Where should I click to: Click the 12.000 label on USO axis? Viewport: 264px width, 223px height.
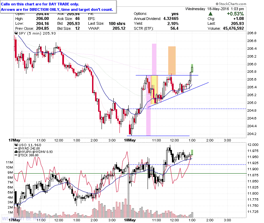pos(253,145)
